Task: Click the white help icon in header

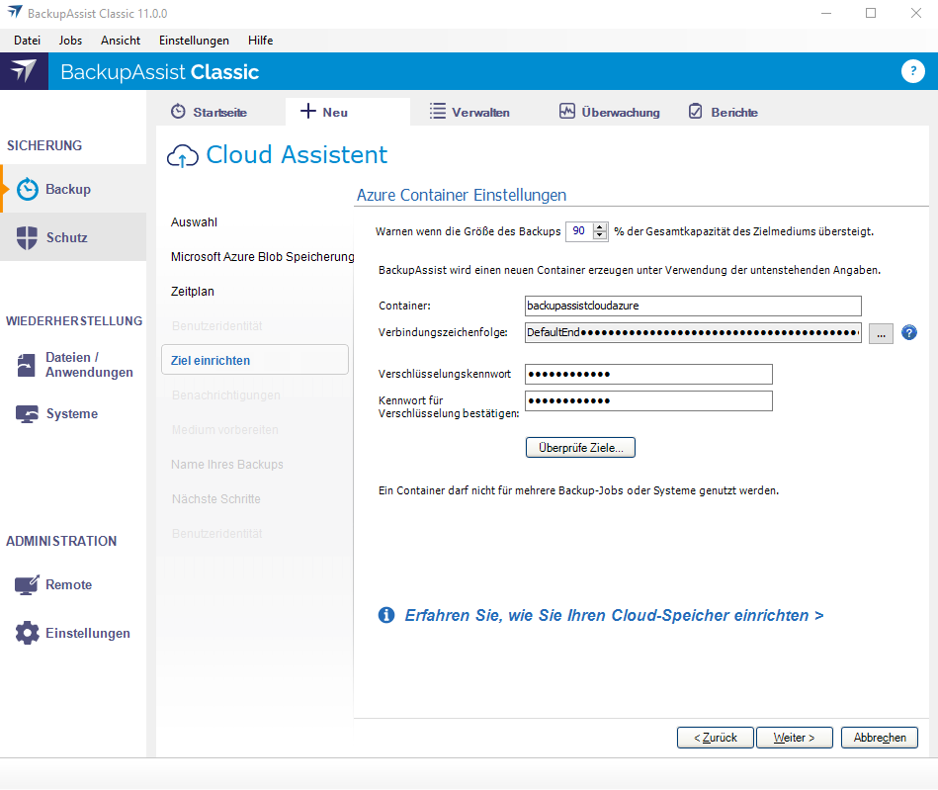Action: tap(911, 71)
